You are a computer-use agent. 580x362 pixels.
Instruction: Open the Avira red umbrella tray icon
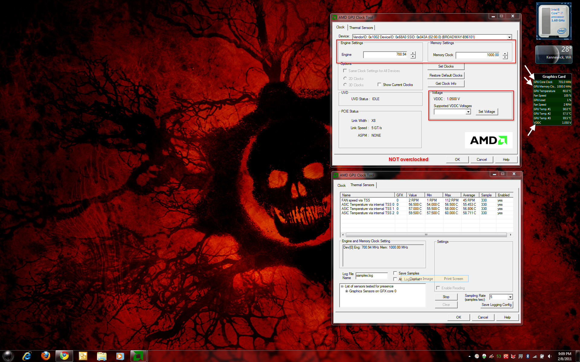pos(506,356)
